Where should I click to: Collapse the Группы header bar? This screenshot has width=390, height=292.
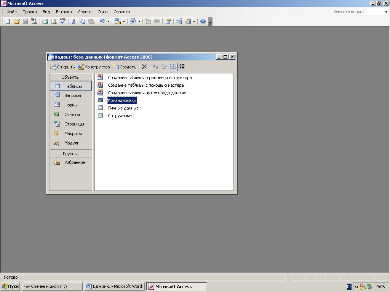point(70,154)
